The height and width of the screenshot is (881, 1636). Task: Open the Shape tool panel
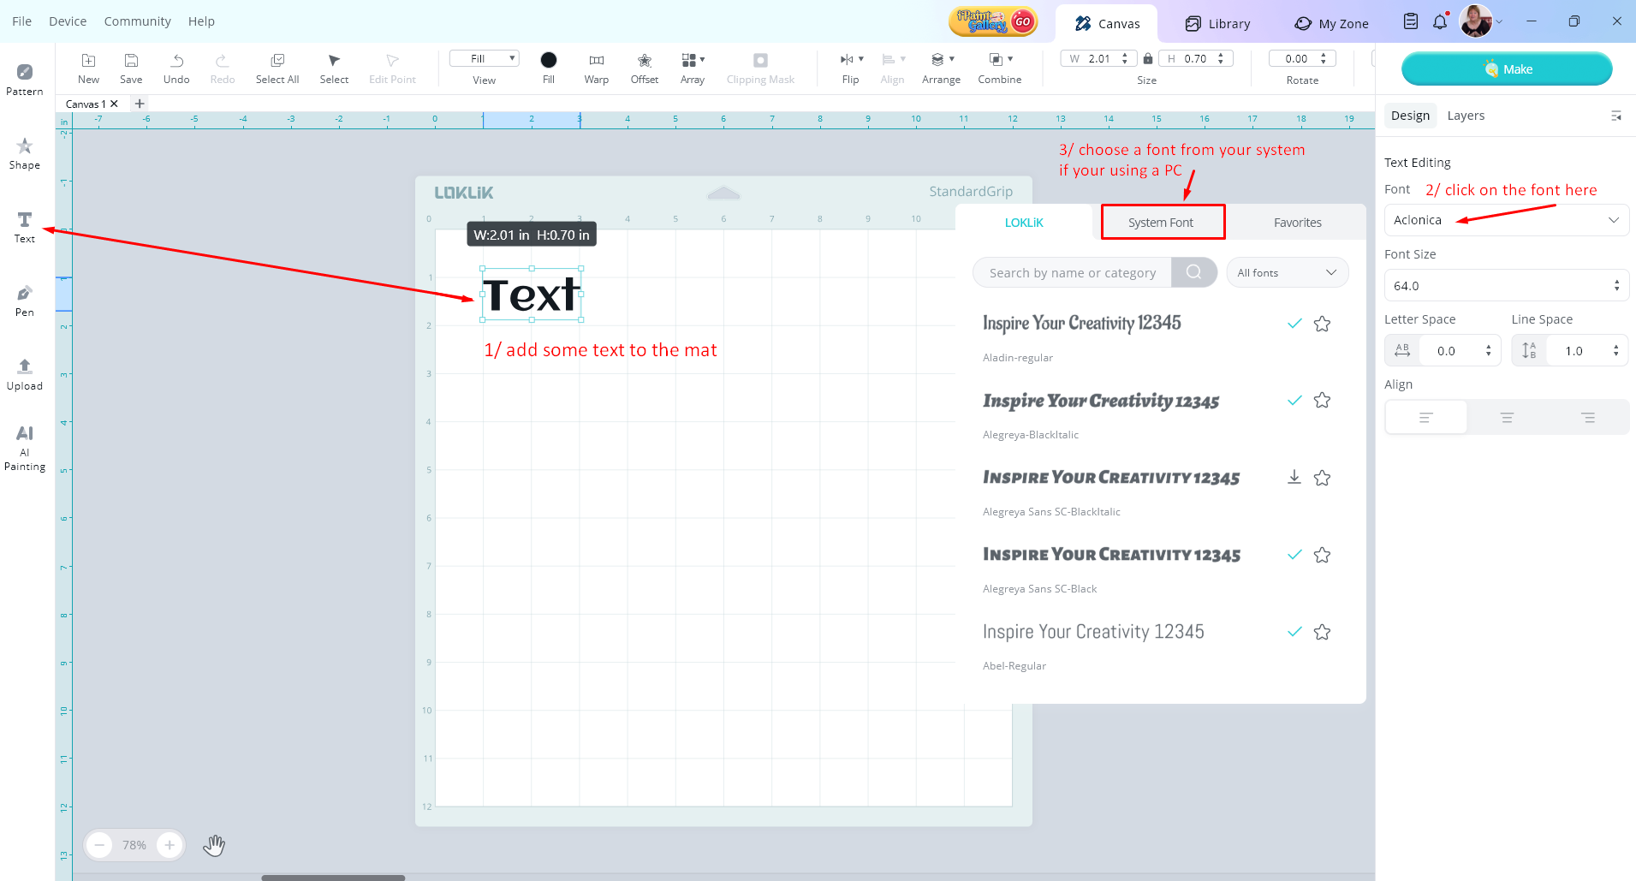tap(25, 153)
